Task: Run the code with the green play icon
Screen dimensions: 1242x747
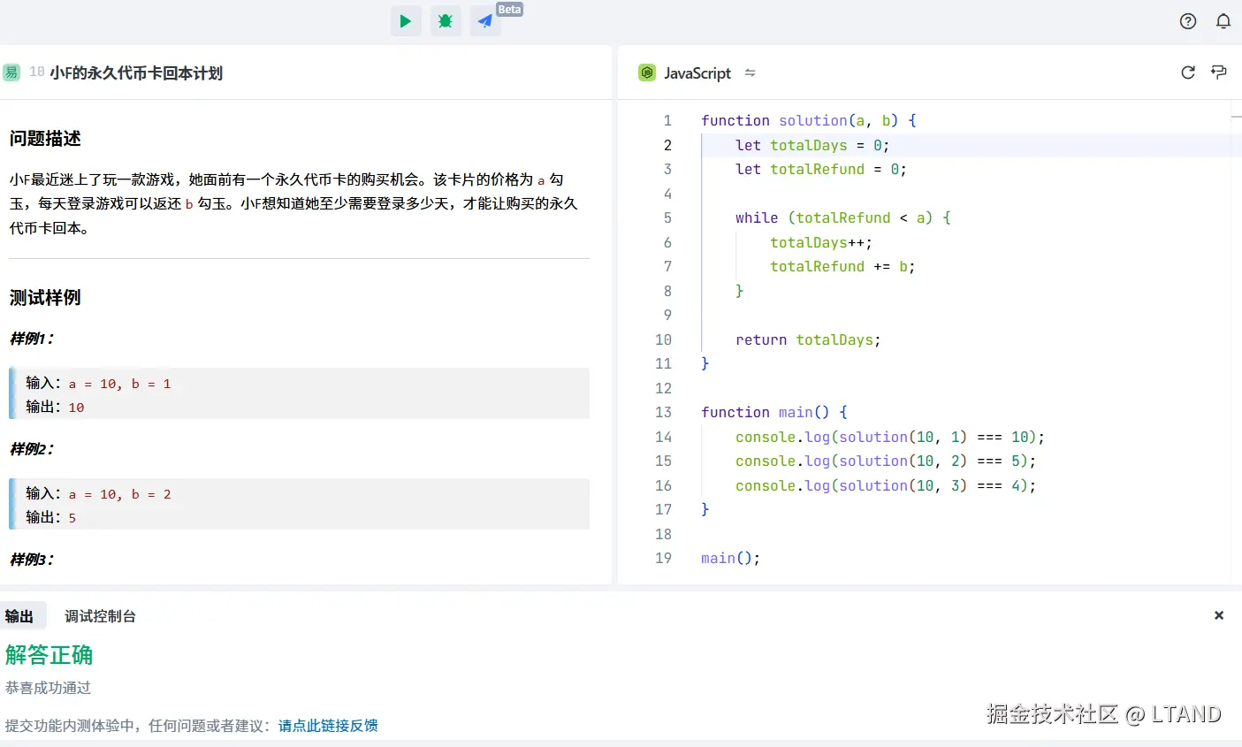Action: pyautogui.click(x=406, y=20)
